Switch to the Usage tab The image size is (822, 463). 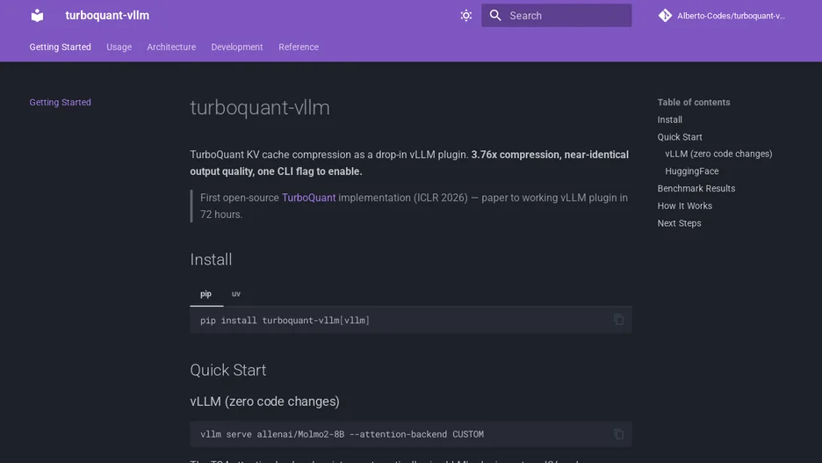tap(119, 47)
